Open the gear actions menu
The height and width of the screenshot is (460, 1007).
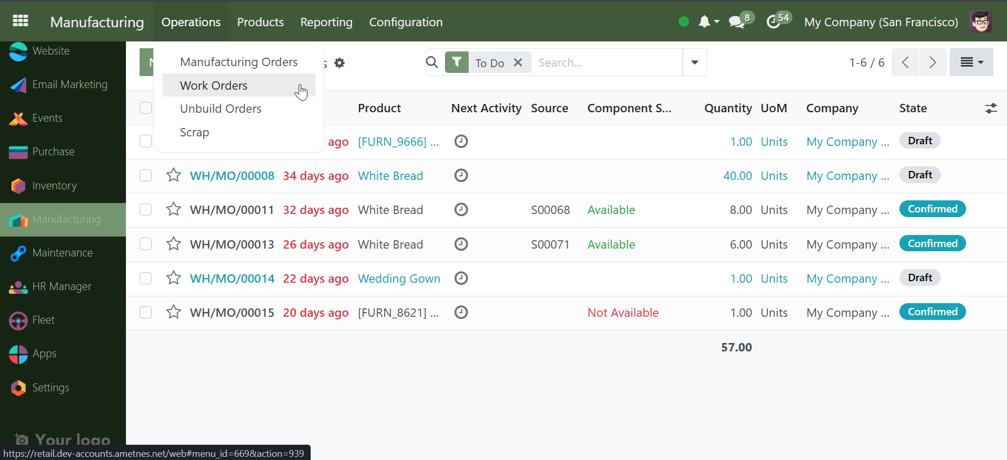[340, 63]
